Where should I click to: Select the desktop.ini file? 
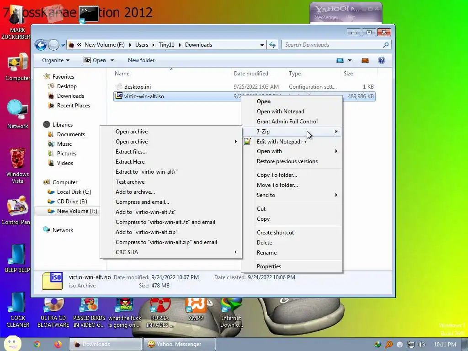[x=137, y=87]
